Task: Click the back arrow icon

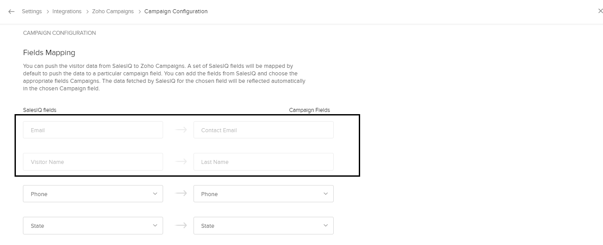Action: (x=11, y=11)
